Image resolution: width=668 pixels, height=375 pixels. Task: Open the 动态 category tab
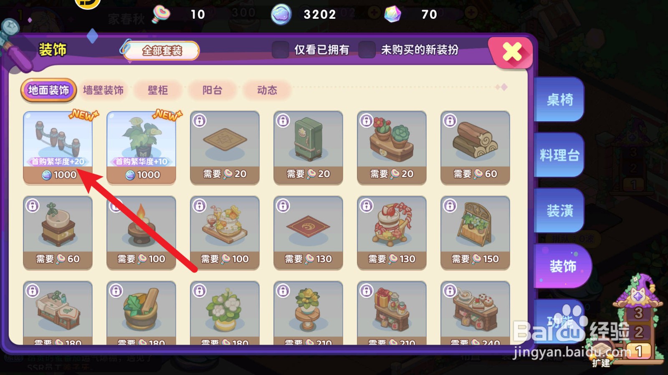pos(267,90)
